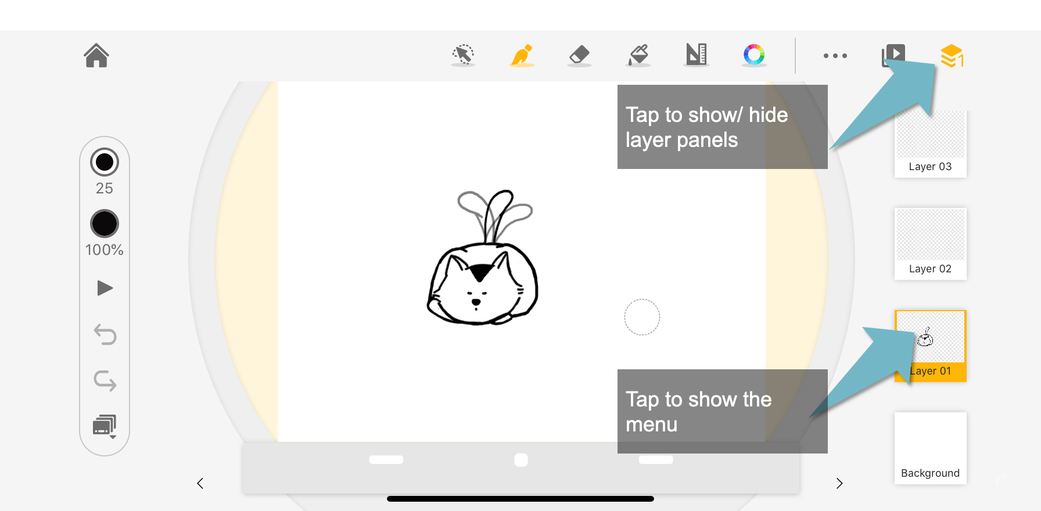Go to the Home gallery
The height and width of the screenshot is (511, 1041).
(x=96, y=56)
